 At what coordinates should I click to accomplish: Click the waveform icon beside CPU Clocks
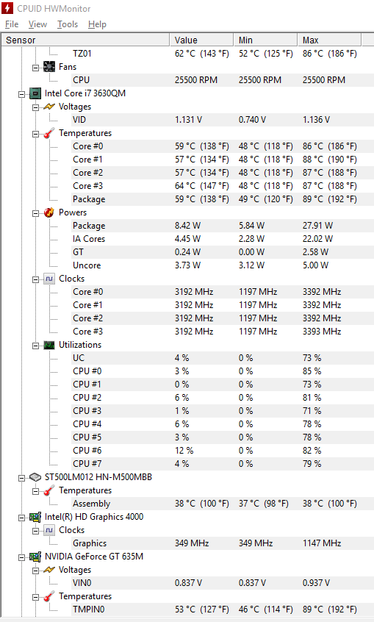[x=49, y=279]
